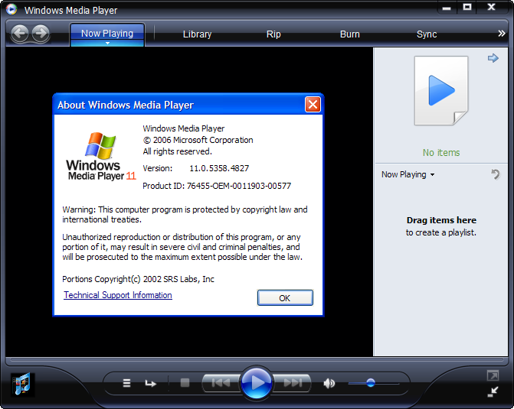Switch to full screen view

pyautogui.click(x=493, y=375)
